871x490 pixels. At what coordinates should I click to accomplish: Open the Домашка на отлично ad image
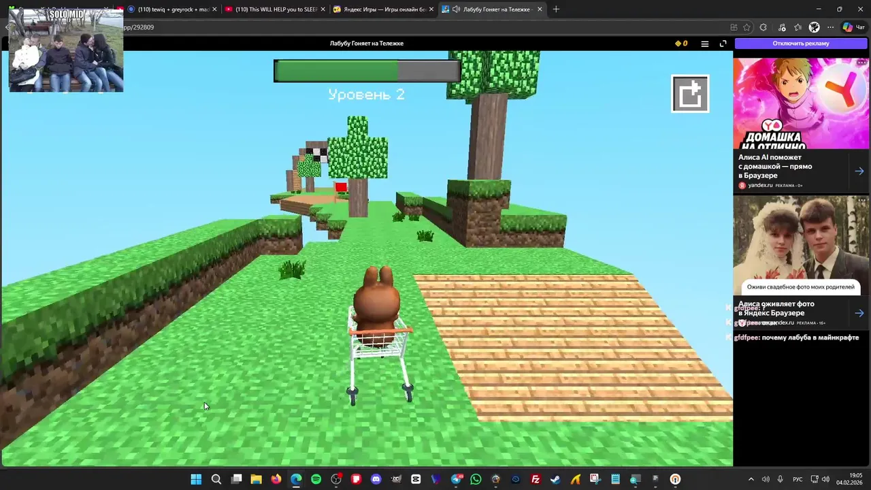tap(801, 103)
